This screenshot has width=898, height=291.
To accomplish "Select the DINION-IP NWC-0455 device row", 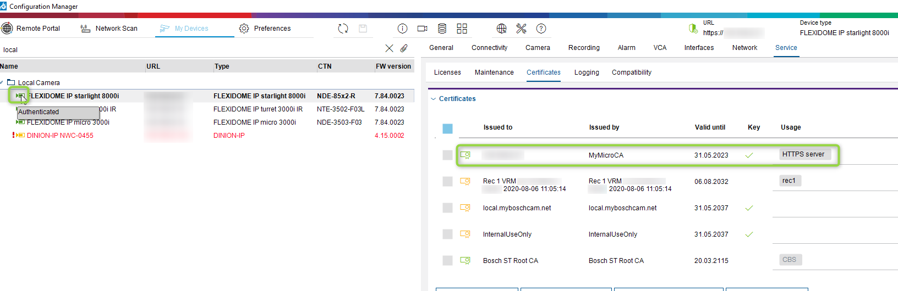I will pyautogui.click(x=60, y=136).
